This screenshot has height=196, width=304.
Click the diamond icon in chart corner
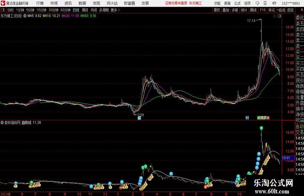point(274,16)
